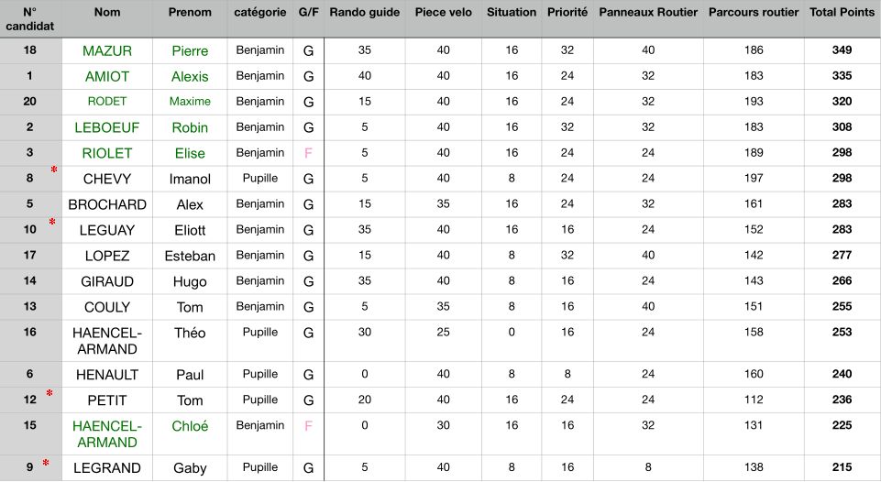Click the red asterisk beside candidate 10
Viewport: 881px width, 482px height.
52,223
